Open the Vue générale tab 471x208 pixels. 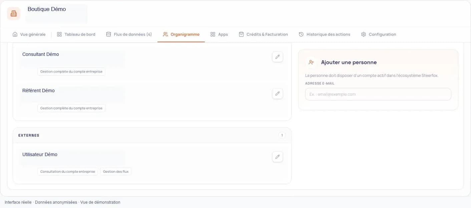click(x=29, y=34)
